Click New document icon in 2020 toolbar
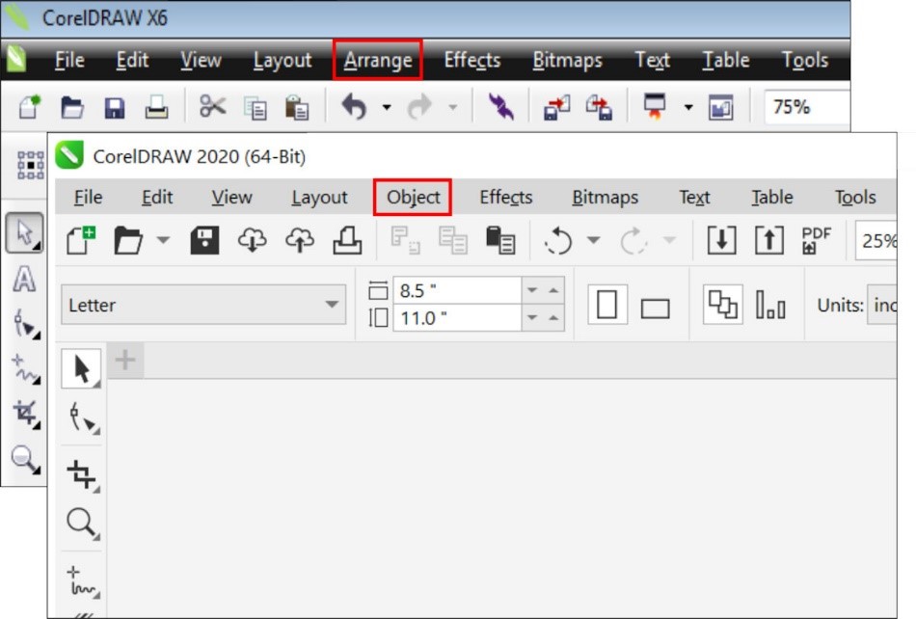The width and height of the screenshot is (916, 619). [x=81, y=240]
